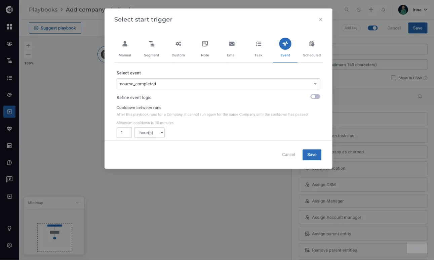This screenshot has width=434, height=260.
Task: Select the Assign Account manager action
Action: (x=363, y=217)
